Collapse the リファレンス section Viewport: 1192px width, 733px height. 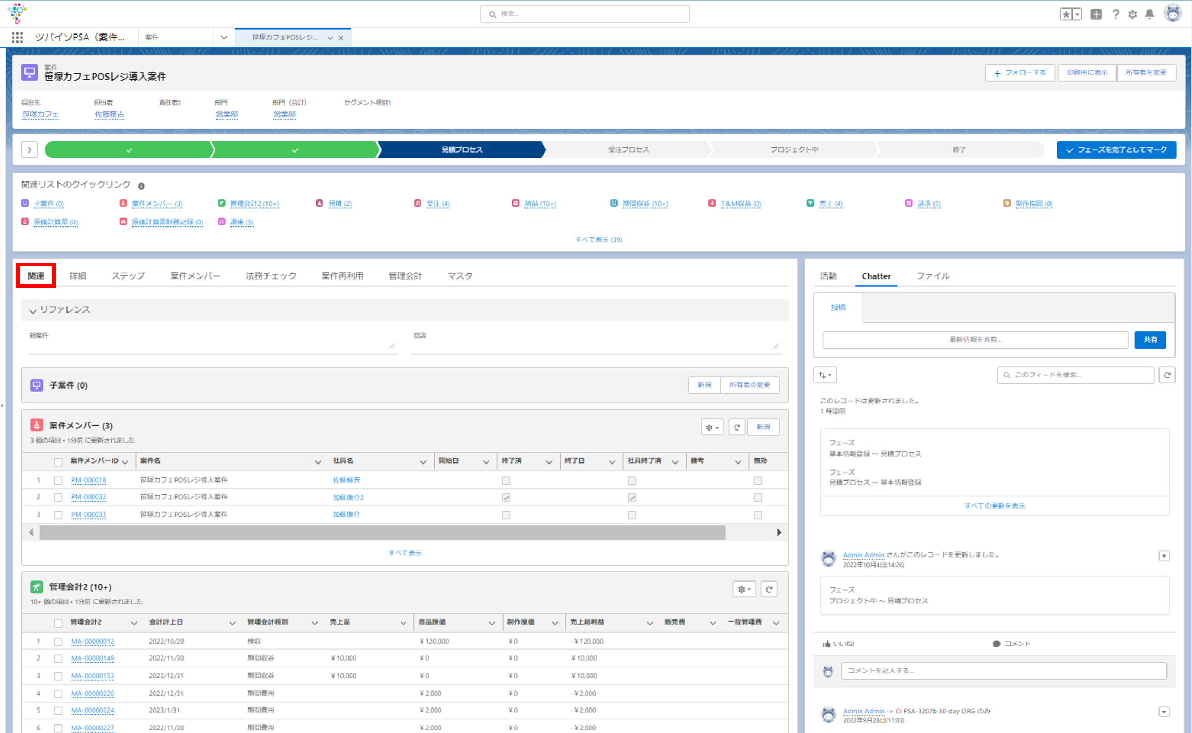pos(33,310)
